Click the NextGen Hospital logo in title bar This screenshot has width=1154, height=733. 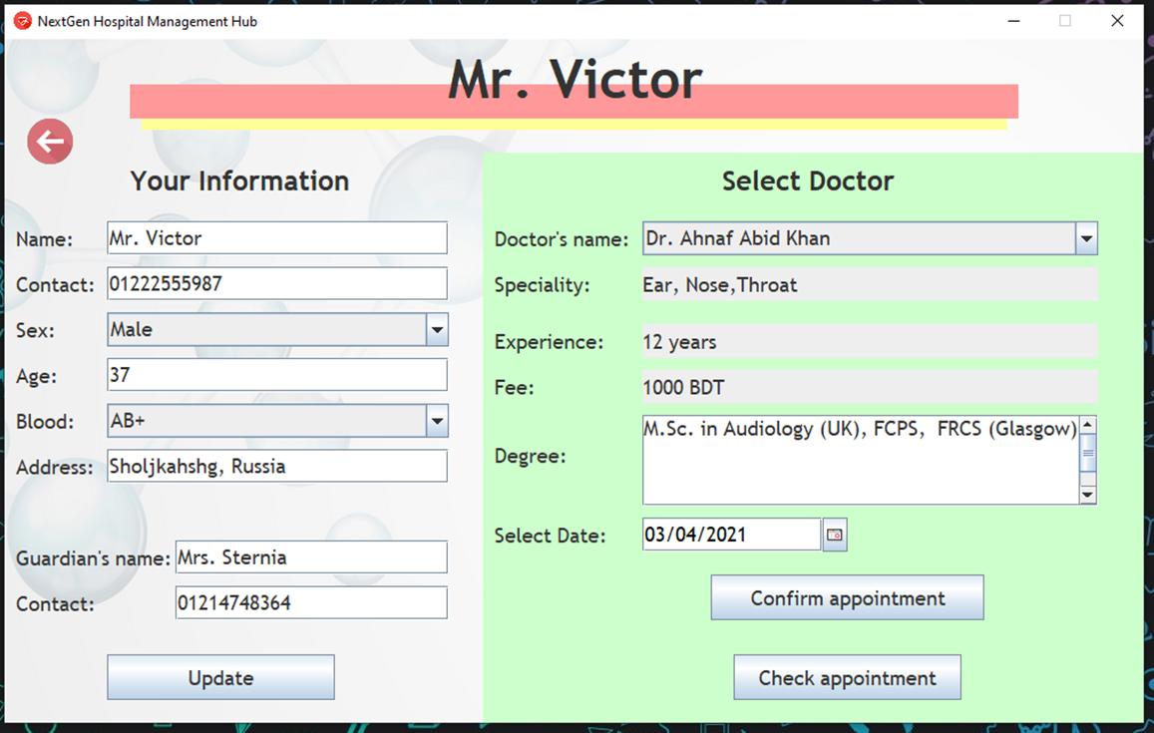(x=21, y=20)
